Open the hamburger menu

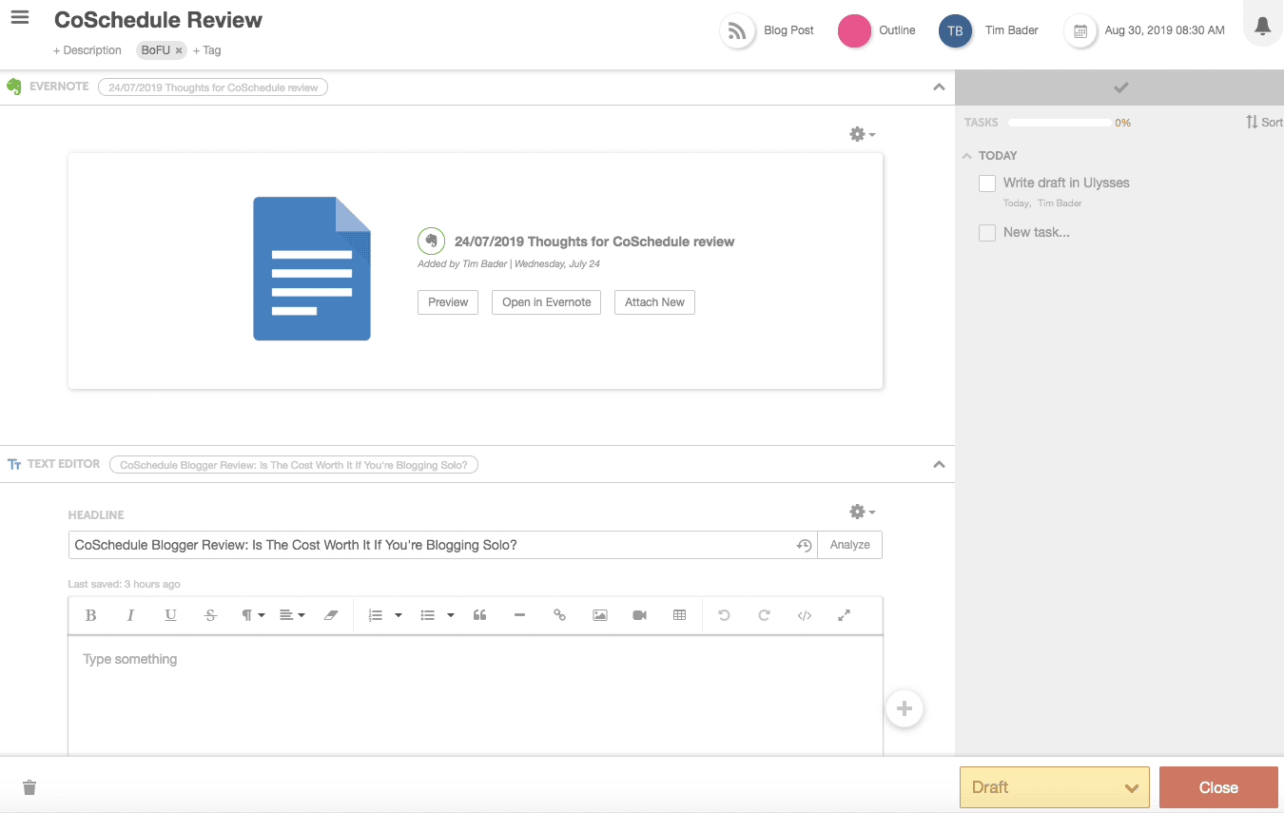pyautogui.click(x=20, y=17)
